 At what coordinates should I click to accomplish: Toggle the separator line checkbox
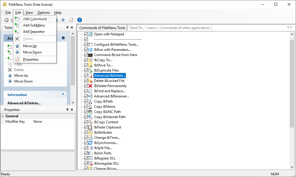(x=86, y=39)
